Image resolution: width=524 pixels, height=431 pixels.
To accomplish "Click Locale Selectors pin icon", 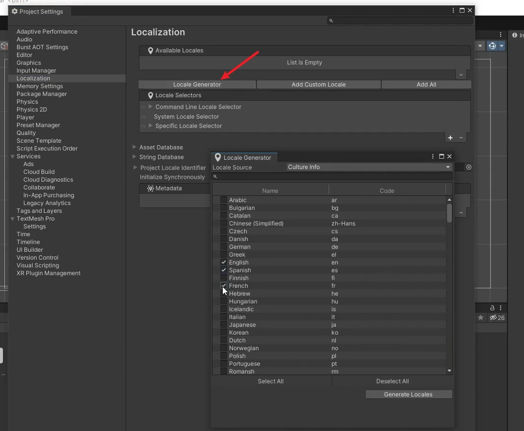I will (151, 95).
